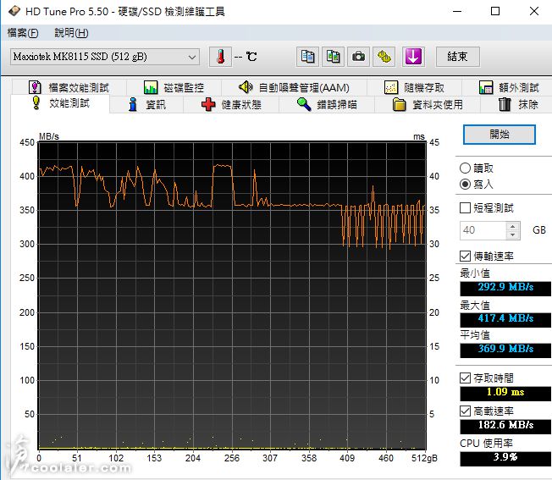Copy text results to clipboard icon
This screenshot has width=552, height=480.
point(307,57)
